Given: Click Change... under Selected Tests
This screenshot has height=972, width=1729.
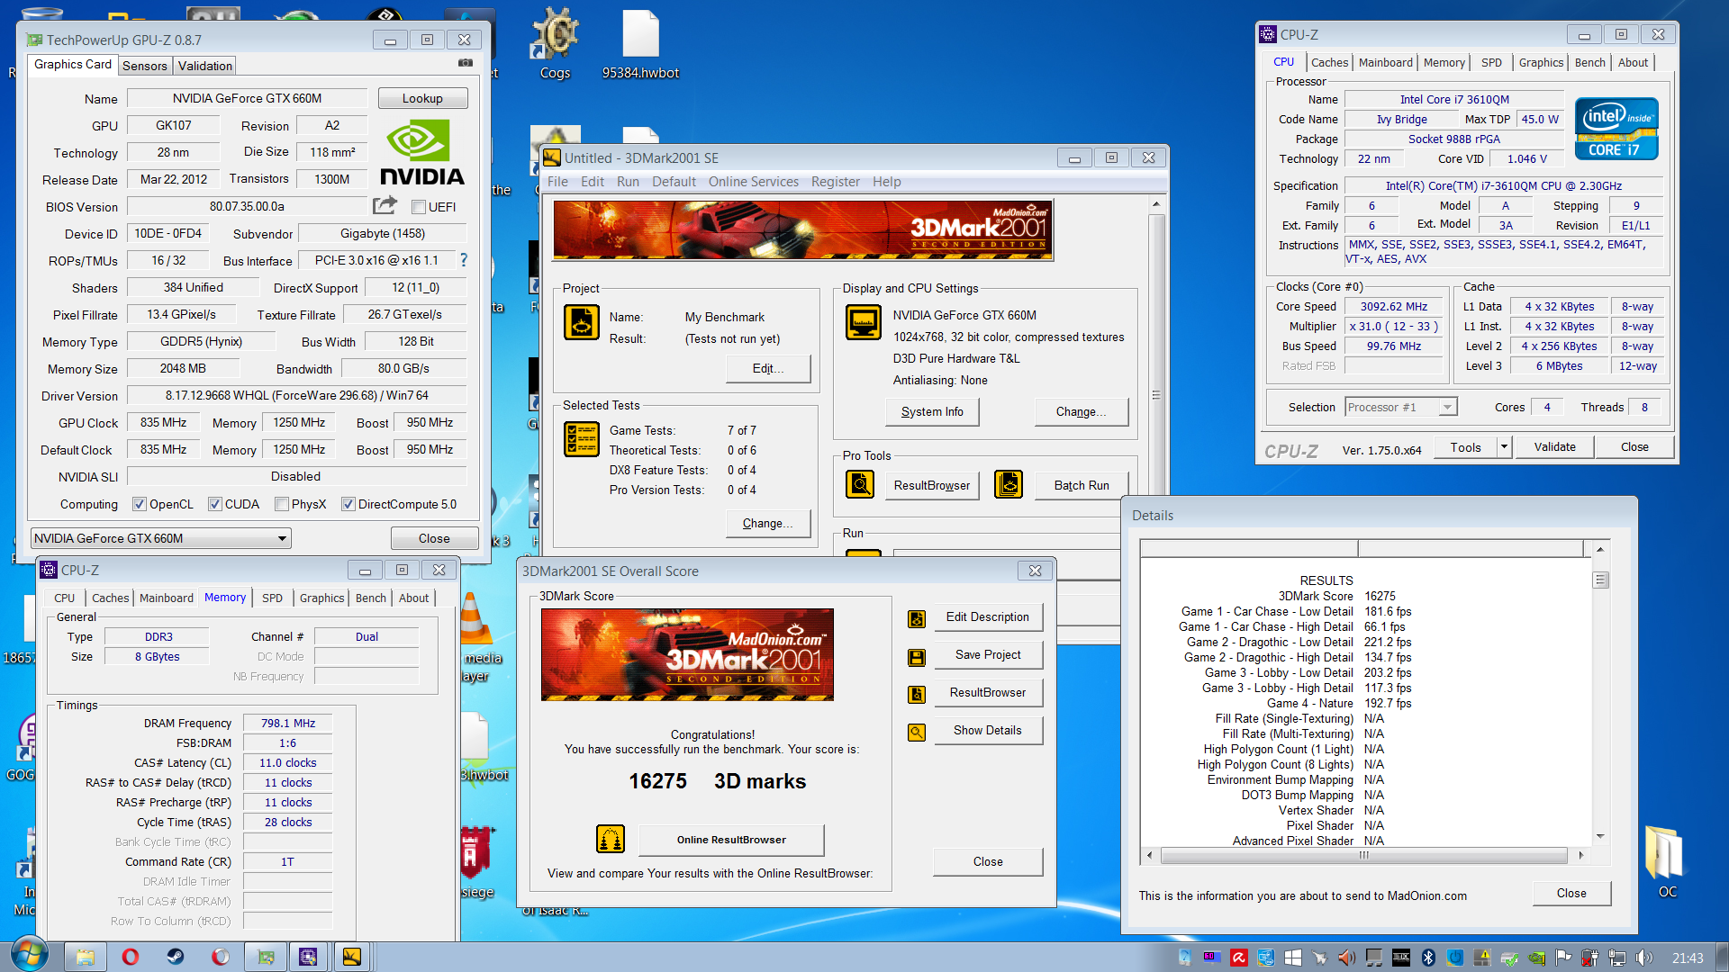Looking at the screenshot, I should 768,523.
